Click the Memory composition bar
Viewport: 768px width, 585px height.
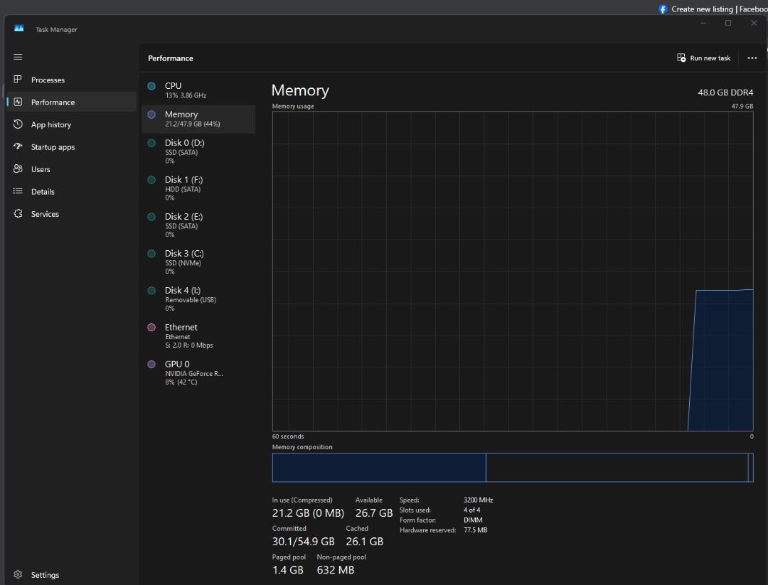click(x=512, y=468)
